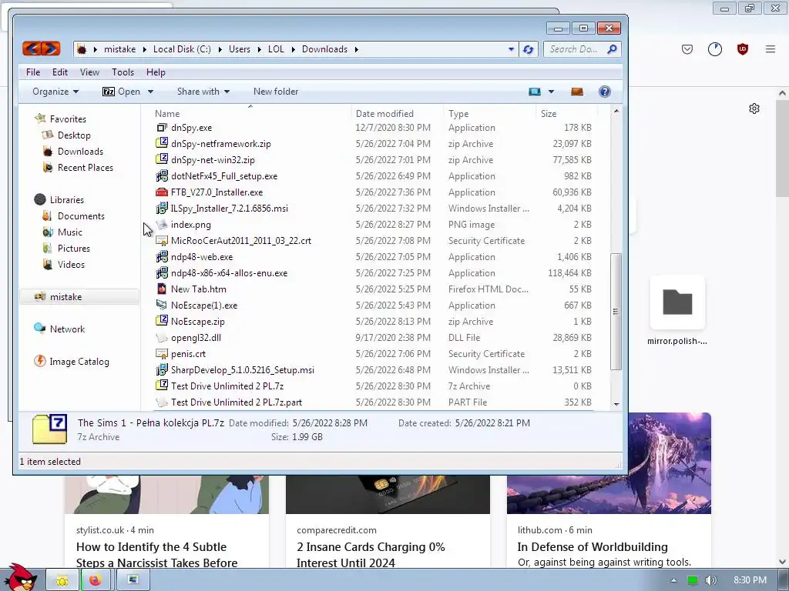Open the Edit menu

pyautogui.click(x=60, y=72)
